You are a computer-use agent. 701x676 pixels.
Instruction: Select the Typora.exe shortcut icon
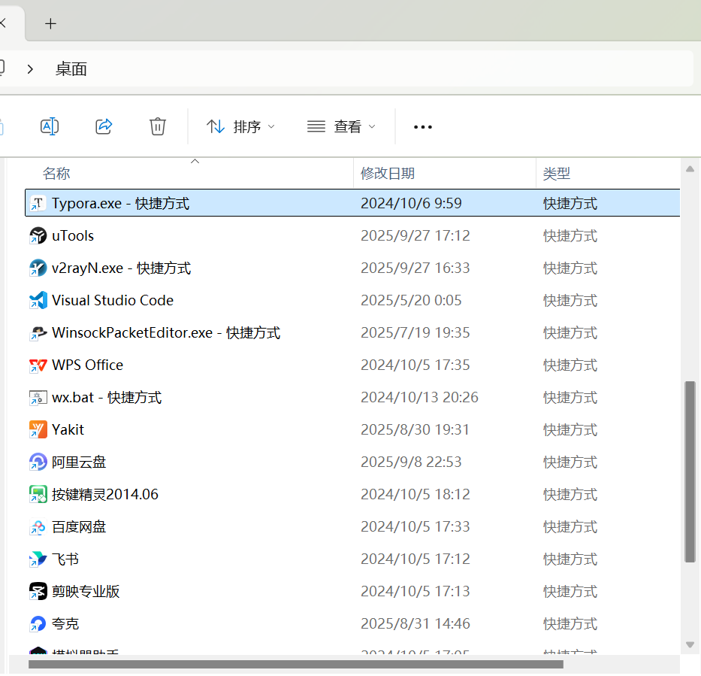coord(38,204)
